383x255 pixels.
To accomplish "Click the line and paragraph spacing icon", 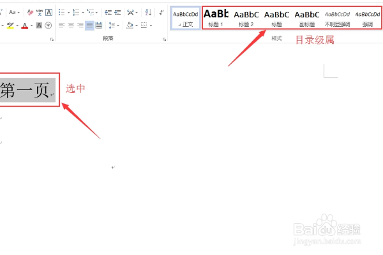I will coord(112,25).
